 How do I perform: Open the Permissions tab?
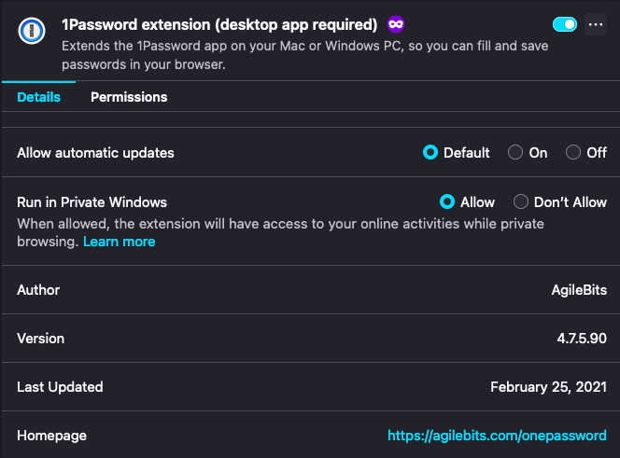[129, 97]
